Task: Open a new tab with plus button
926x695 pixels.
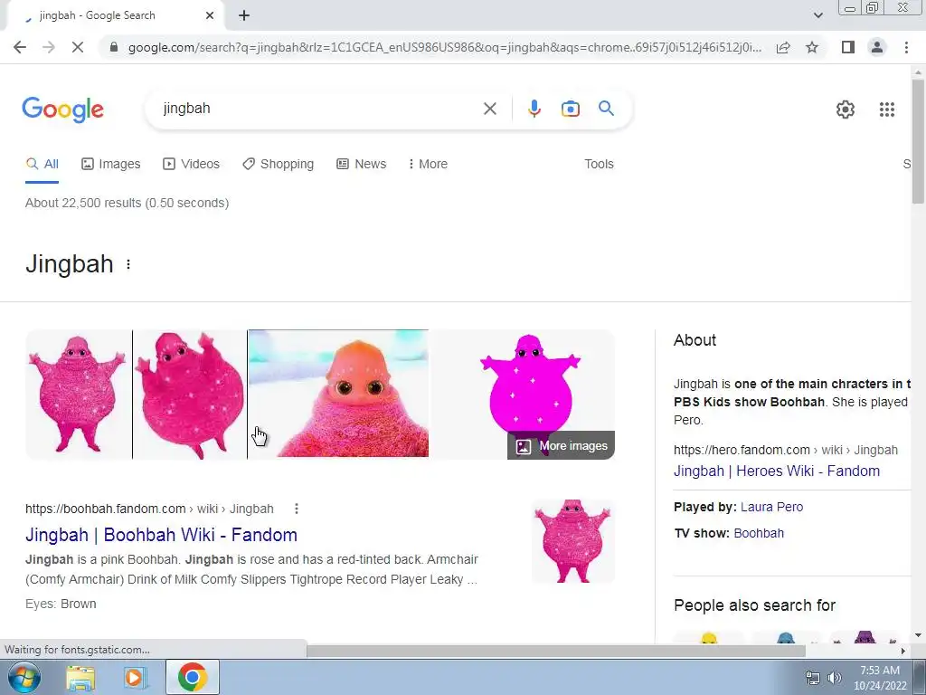Action: tap(244, 15)
